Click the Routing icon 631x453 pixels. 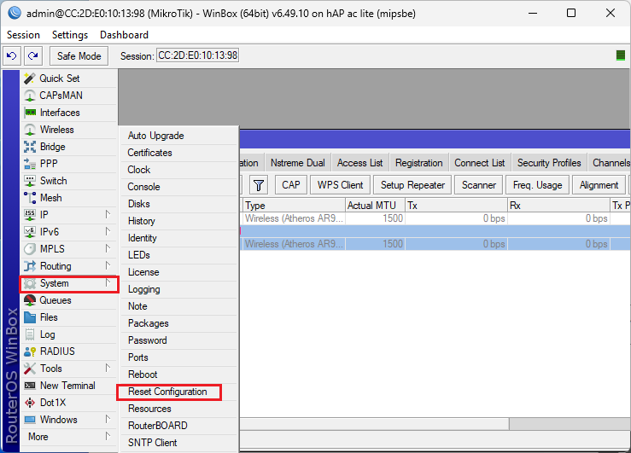(30, 266)
